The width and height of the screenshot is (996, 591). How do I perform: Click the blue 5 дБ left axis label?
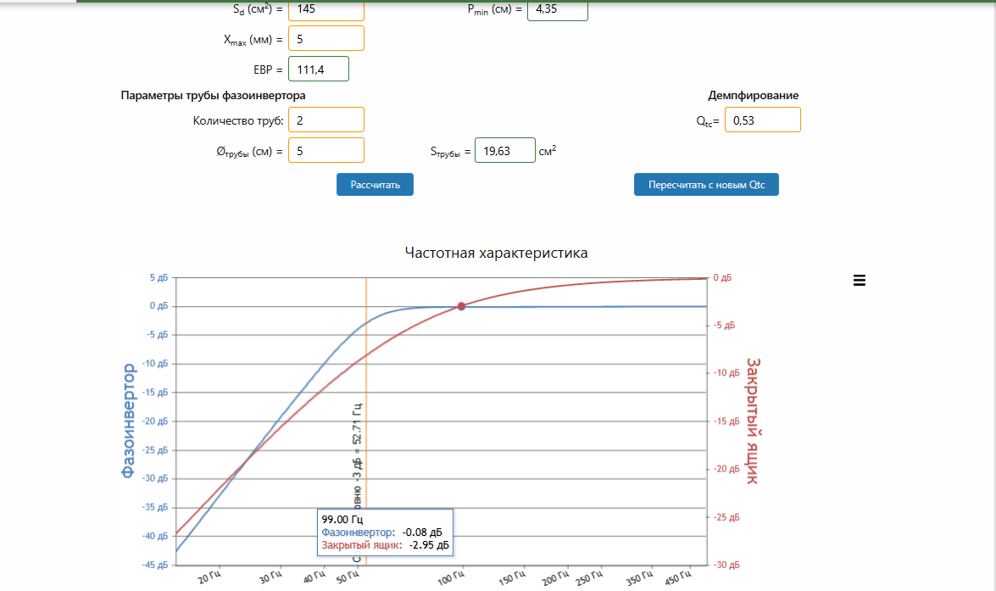(159, 278)
